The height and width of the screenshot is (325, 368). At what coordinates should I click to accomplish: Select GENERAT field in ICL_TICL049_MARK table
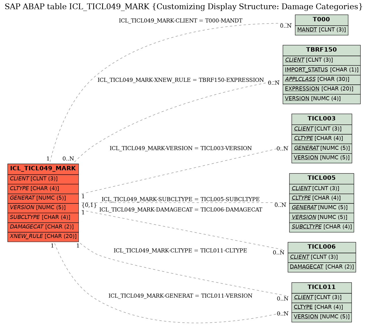pos(43,198)
